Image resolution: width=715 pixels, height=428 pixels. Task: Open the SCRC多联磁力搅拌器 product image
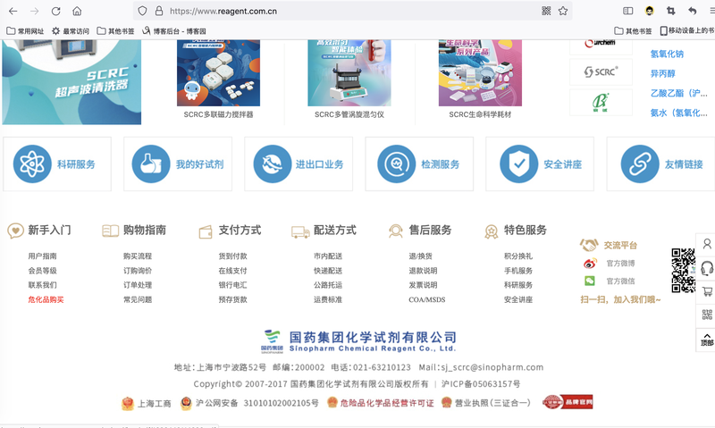pos(218,73)
